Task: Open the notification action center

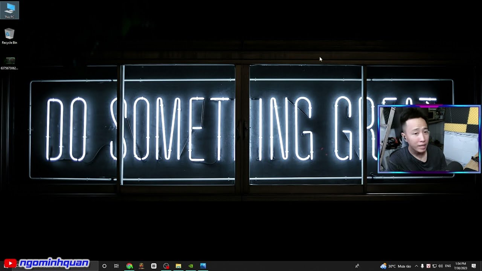Action: [x=474, y=266]
